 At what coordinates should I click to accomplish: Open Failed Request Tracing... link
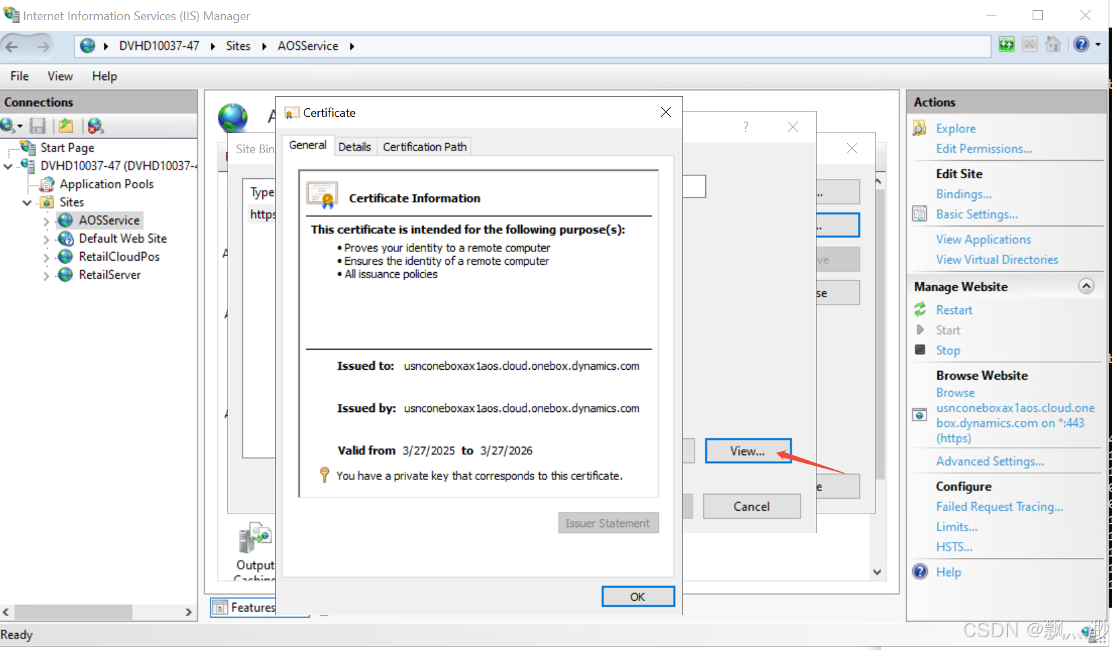pyautogui.click(x=1000, y=506)
